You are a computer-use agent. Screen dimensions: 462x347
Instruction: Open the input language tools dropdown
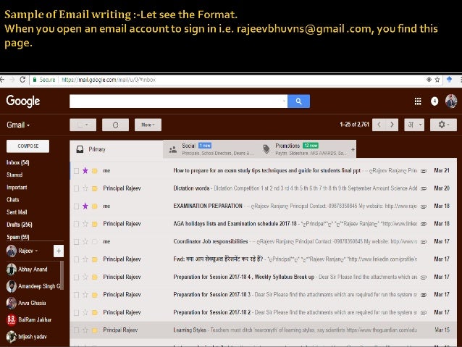point(414,125)
